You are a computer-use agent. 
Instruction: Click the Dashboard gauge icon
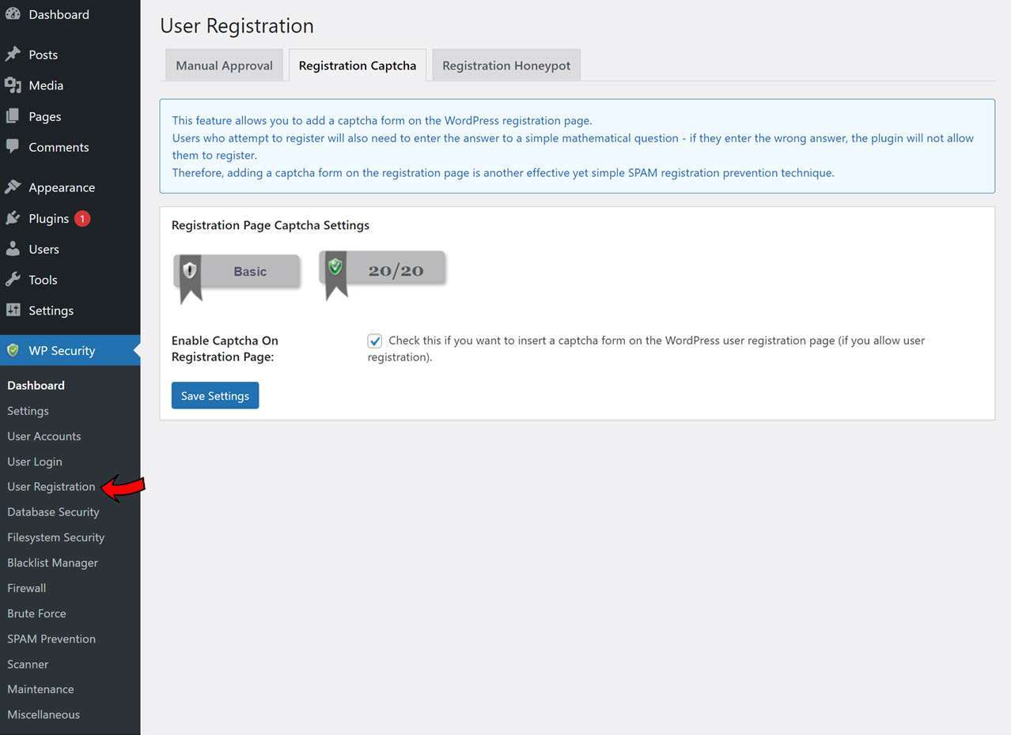[x=12, y=14]
